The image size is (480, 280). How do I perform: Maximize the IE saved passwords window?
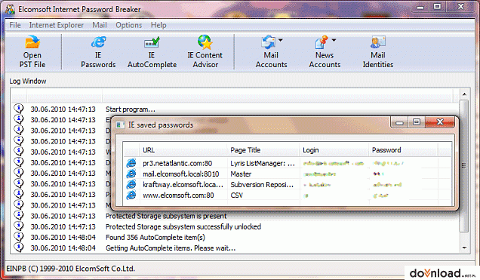tap(417, 122)
